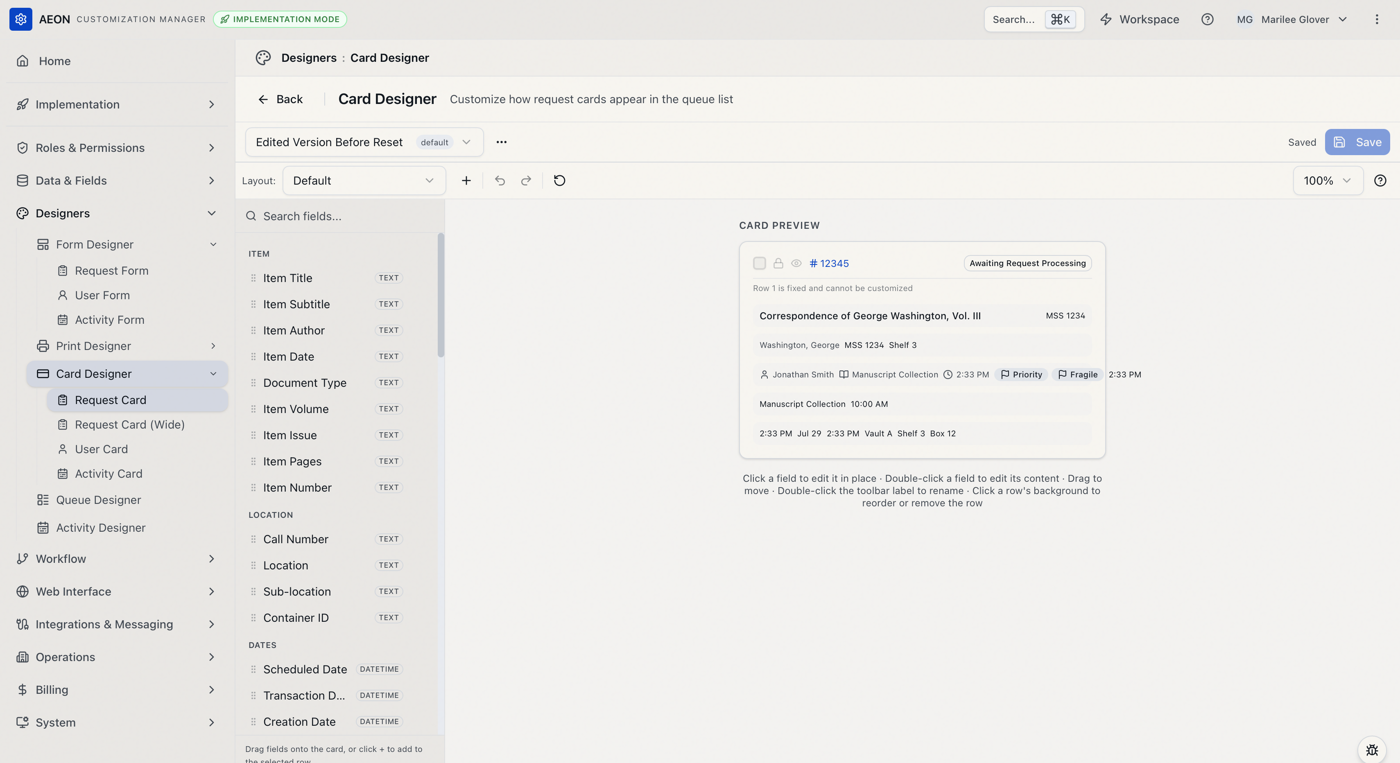
Task: Open Activity Designer
Action: (127, 527)
